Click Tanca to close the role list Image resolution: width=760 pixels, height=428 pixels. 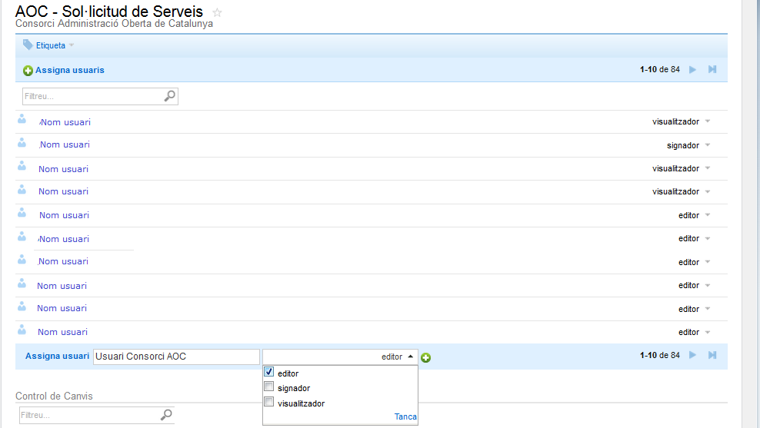pos(405,416)
